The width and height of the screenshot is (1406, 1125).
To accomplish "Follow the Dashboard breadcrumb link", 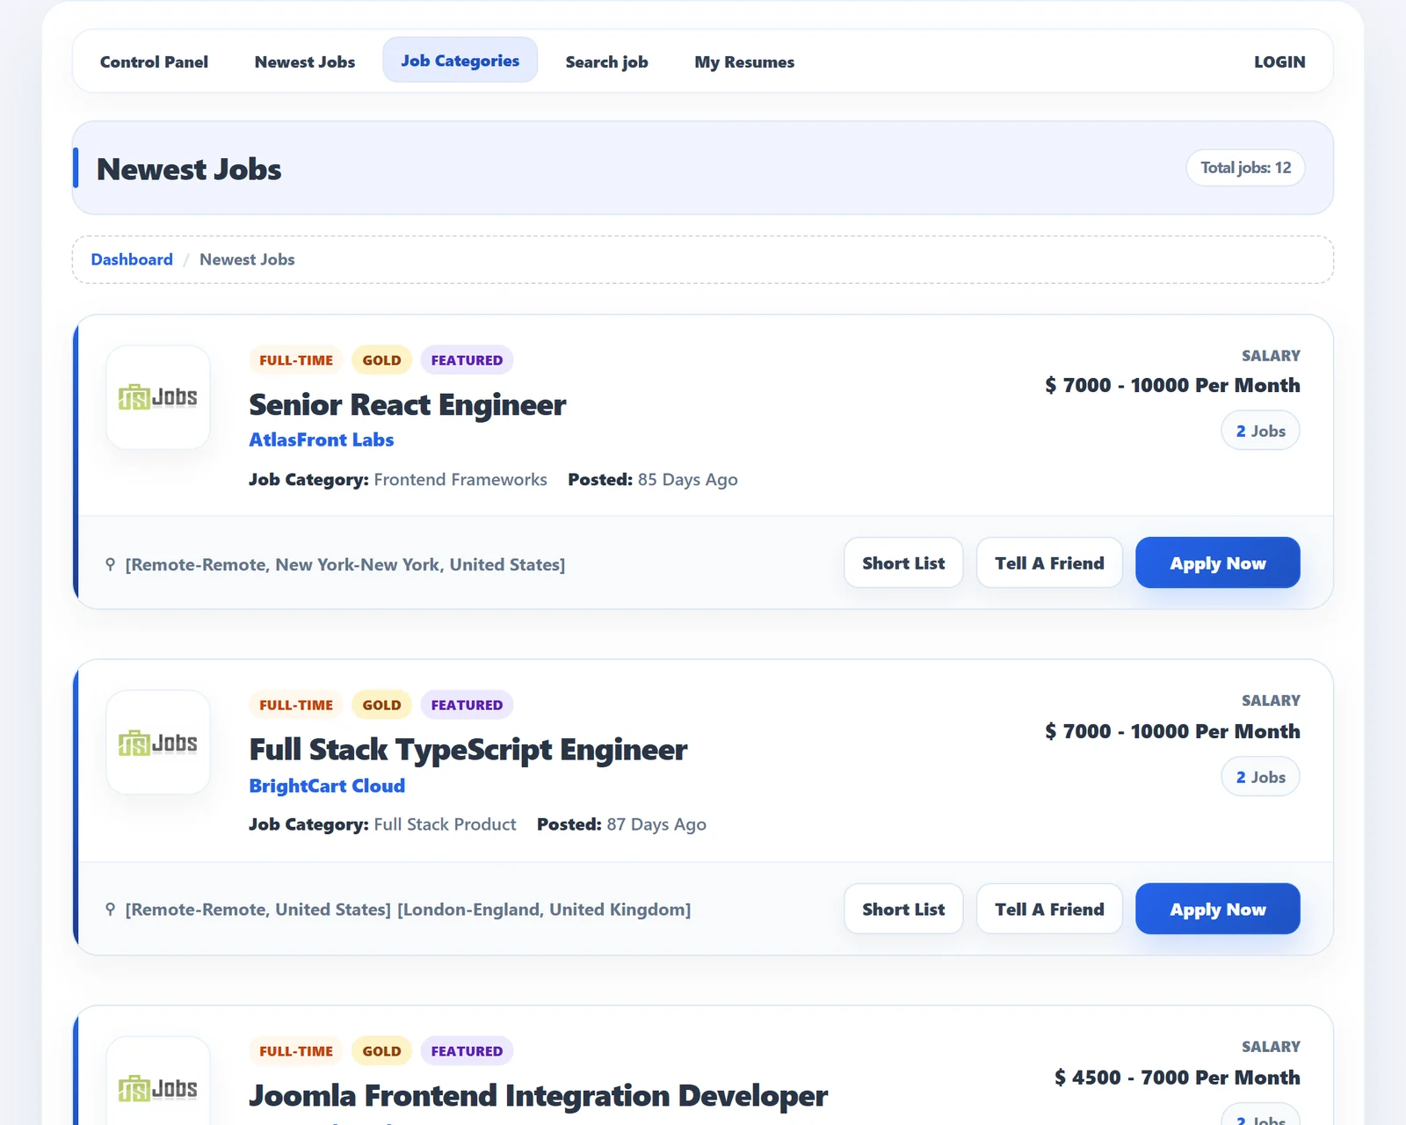I will [132, 259].
